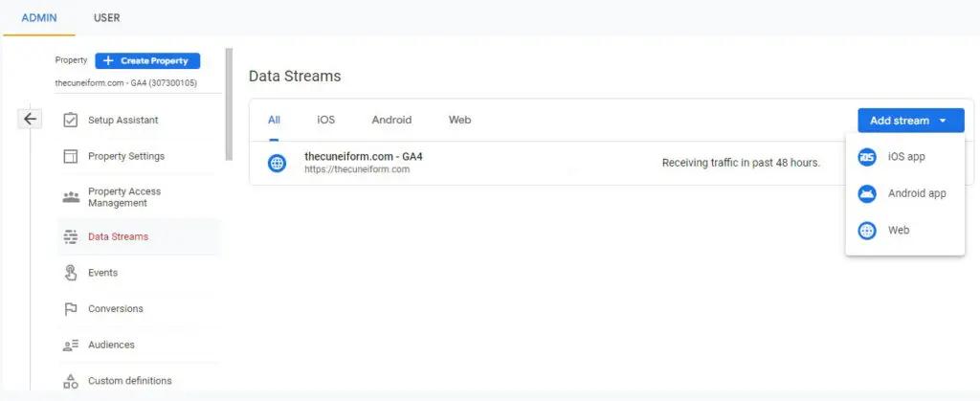This screenshot has height=401, width=980.
Task: Click the Conversions flag icon
Action: pos(71,309)
